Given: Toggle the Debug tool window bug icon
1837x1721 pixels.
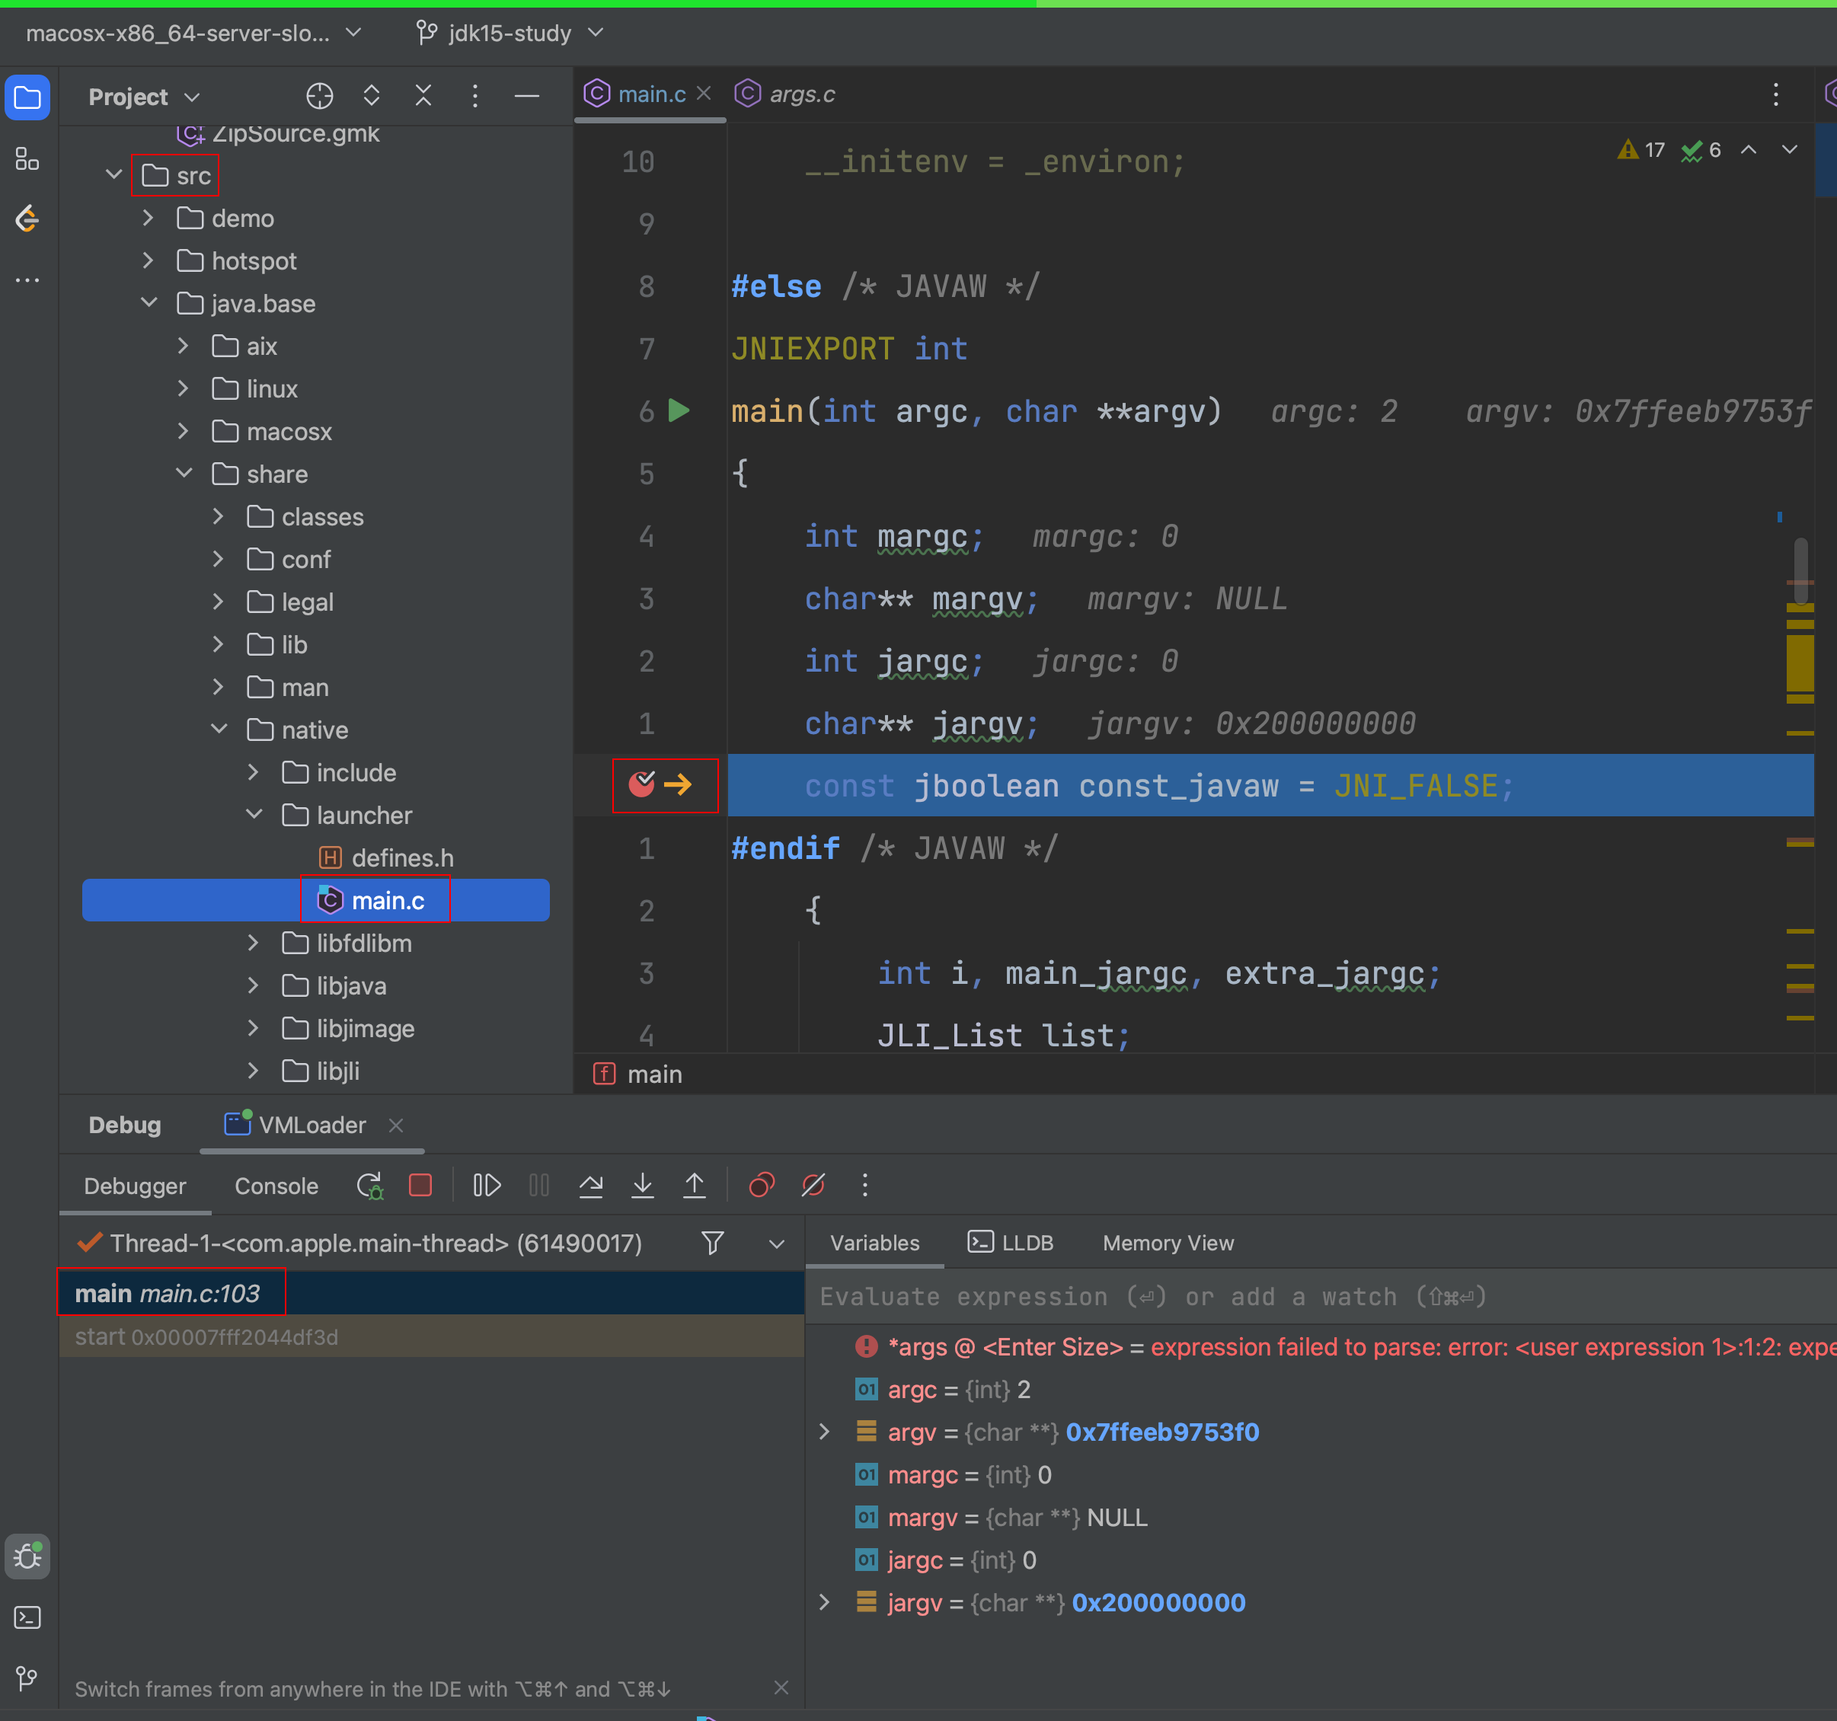Looking at the screenshot, I should [x=27, y=1557].
